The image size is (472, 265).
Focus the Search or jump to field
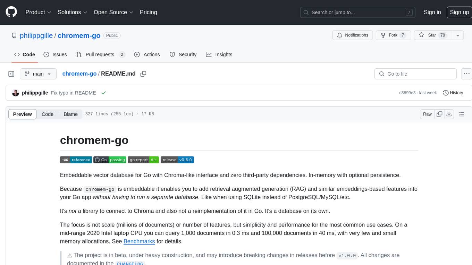(358, 12)
